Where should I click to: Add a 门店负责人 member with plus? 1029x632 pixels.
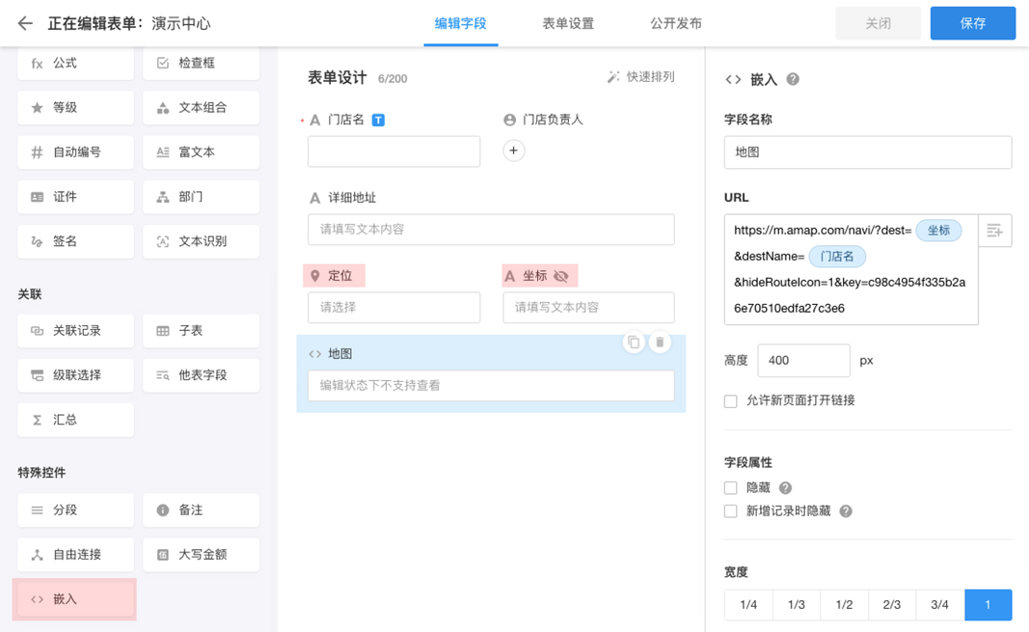tap(514, 151)
